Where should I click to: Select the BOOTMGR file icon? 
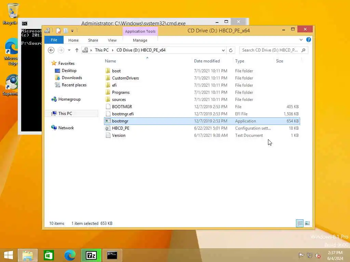108,106
